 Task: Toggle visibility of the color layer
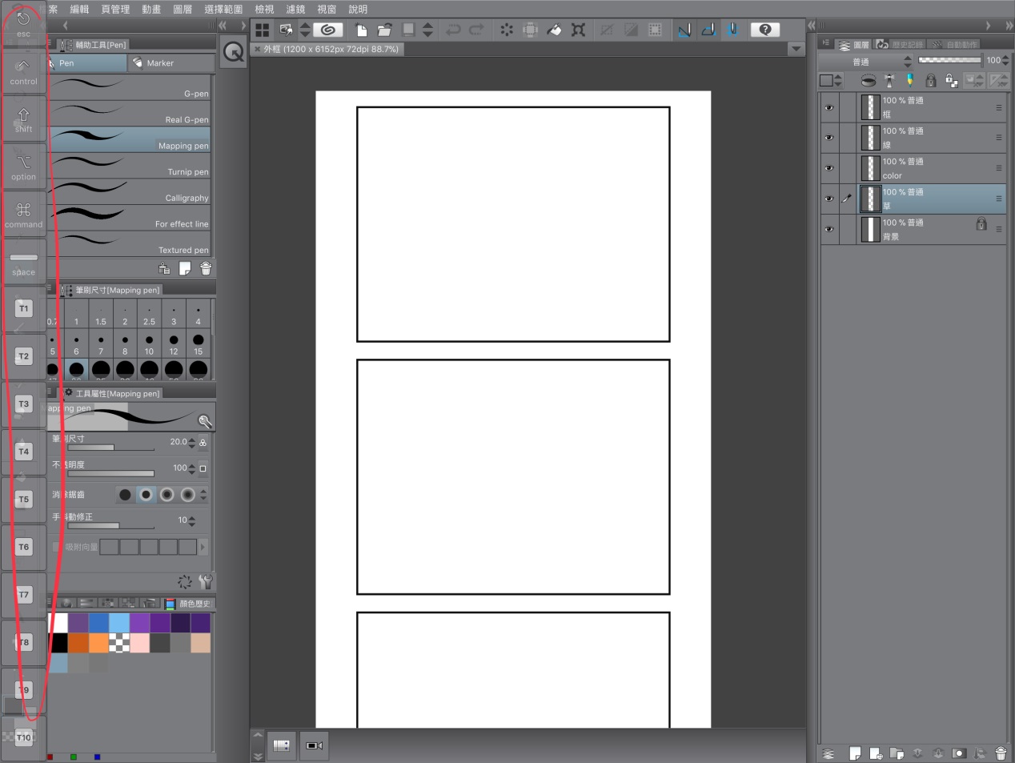(x=830, y=168)
